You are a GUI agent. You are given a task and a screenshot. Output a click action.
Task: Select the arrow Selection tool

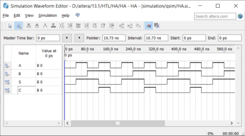(x=10, y=26)
